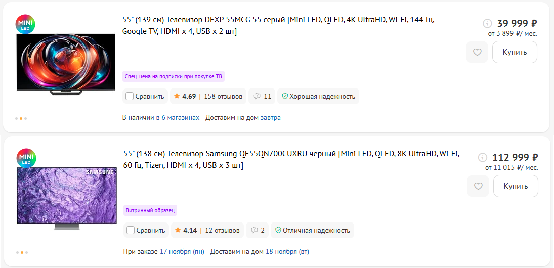Open price info icon next to 39 999 ₽
Image resolution: width=554 pixels, height=268 pixels.
[x=487, y=24]
